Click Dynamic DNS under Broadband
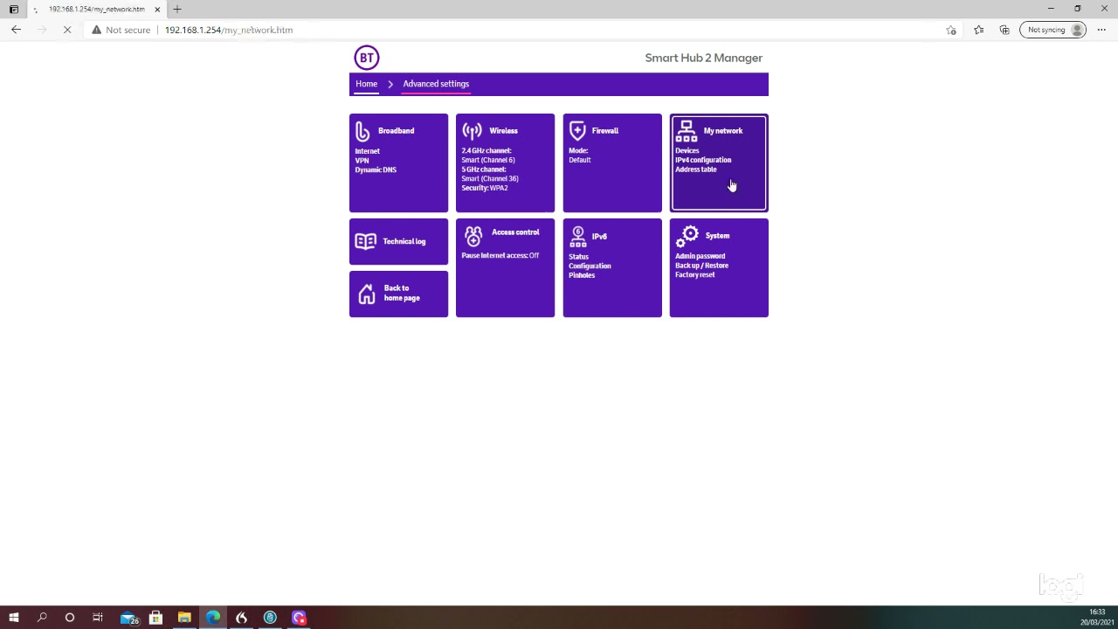The height and width of the screenshot is (629, 1118). pyautogui.click(x=376, y=170)
